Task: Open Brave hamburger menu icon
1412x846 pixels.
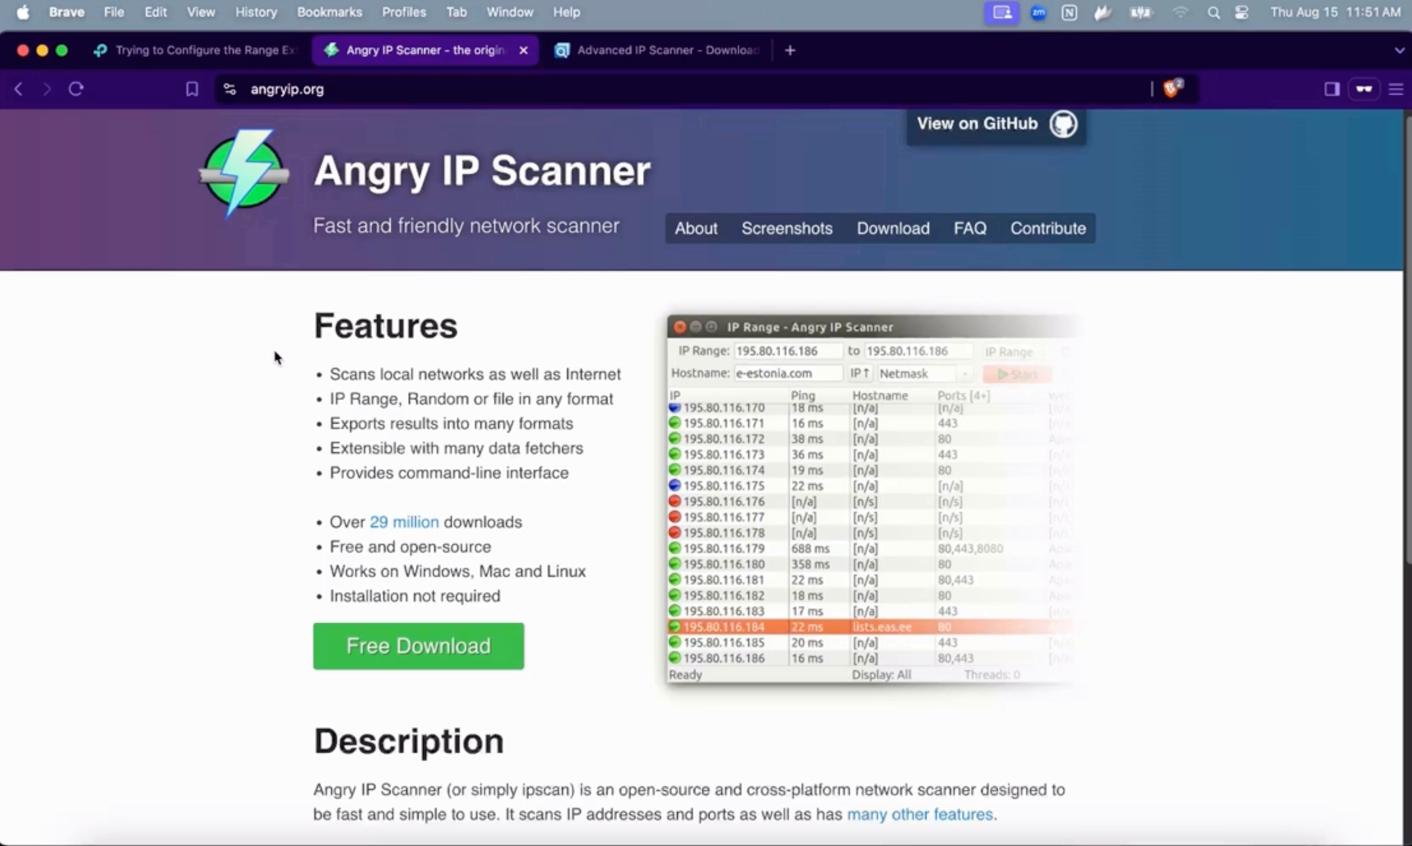Action: coord(1395,89)
